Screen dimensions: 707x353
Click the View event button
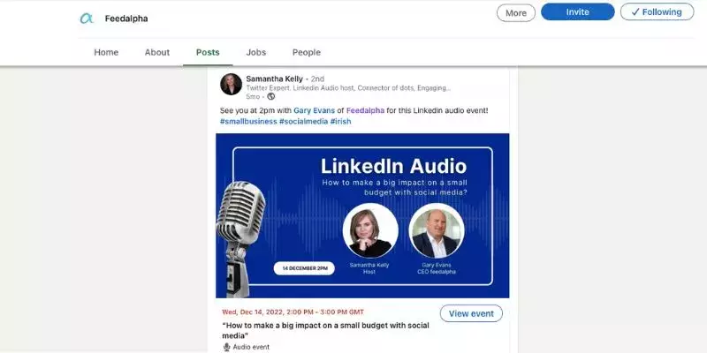click(x=471, y=313)
